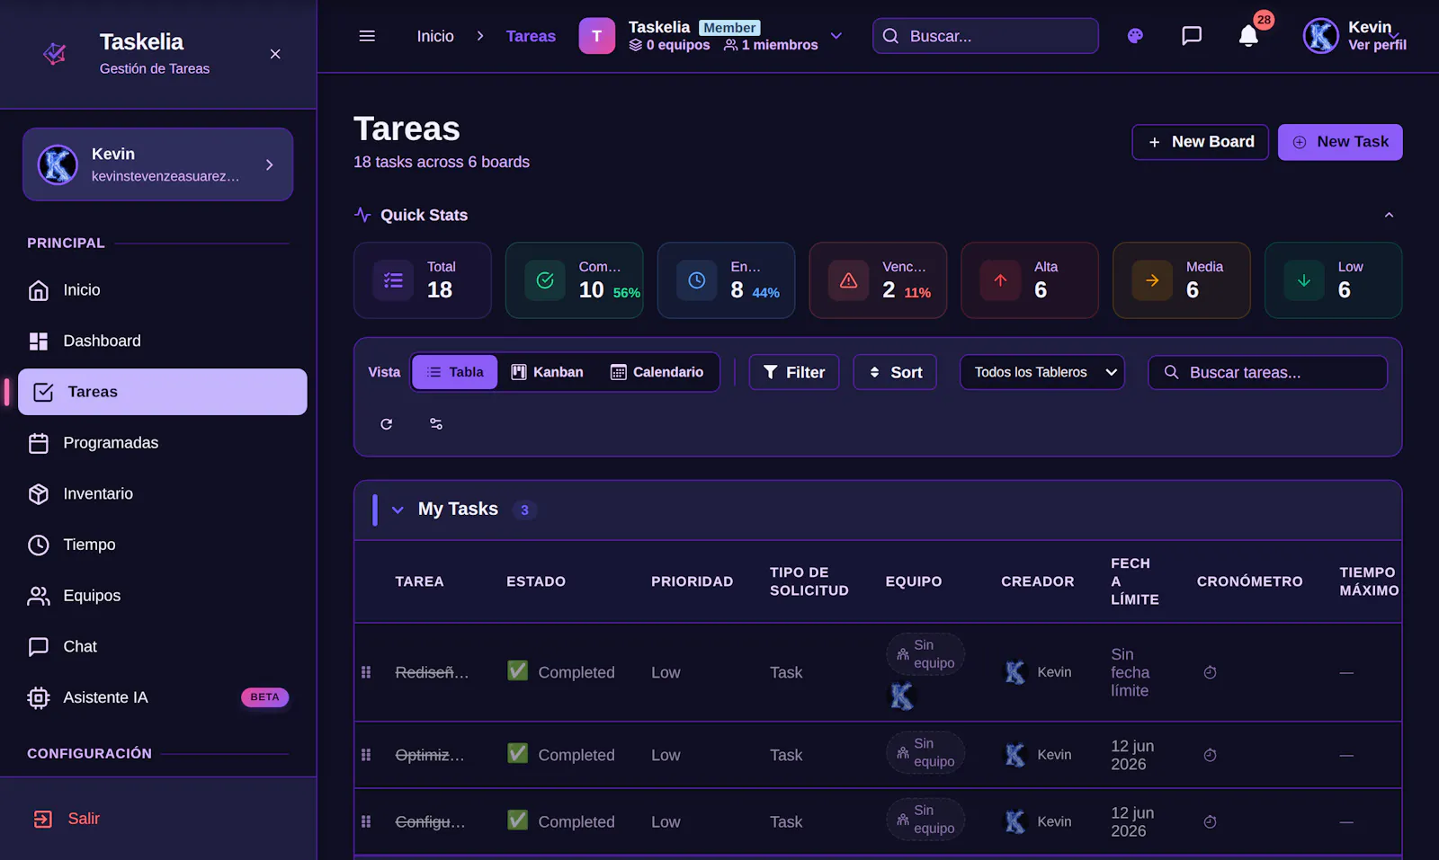The image size is (1439, 860).
Task: Click the Taskelia workspace T avatar
Action: [596, 36]
